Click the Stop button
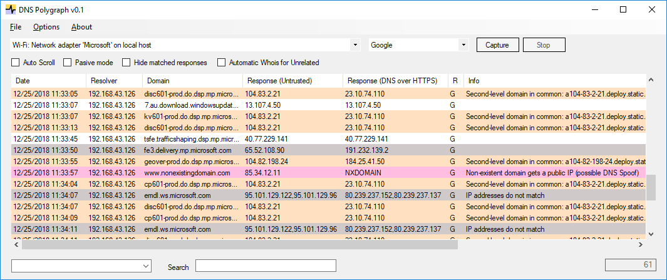667x280 pixels. 544,45
